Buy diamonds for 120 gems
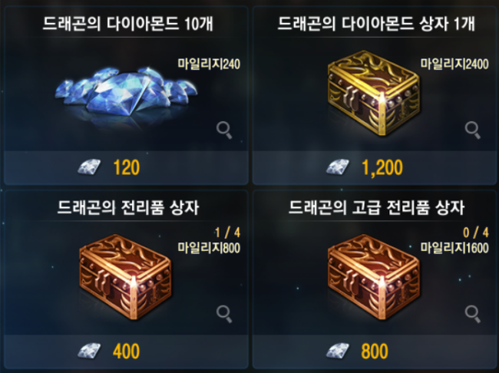This screenshot has width=499, height=373. pyautogui.click(x=126, y=168)
